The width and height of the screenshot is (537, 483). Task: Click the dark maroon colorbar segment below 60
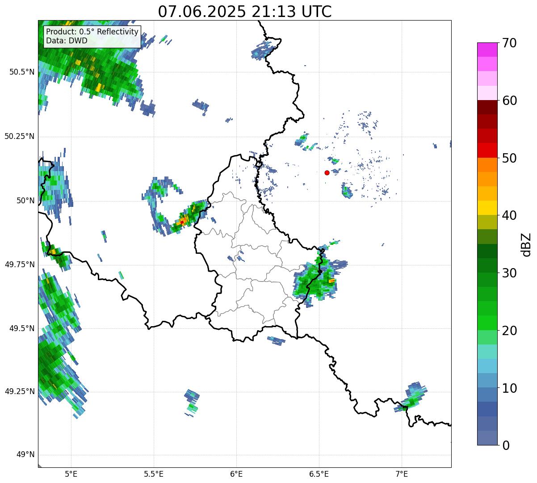coord(487,107)
